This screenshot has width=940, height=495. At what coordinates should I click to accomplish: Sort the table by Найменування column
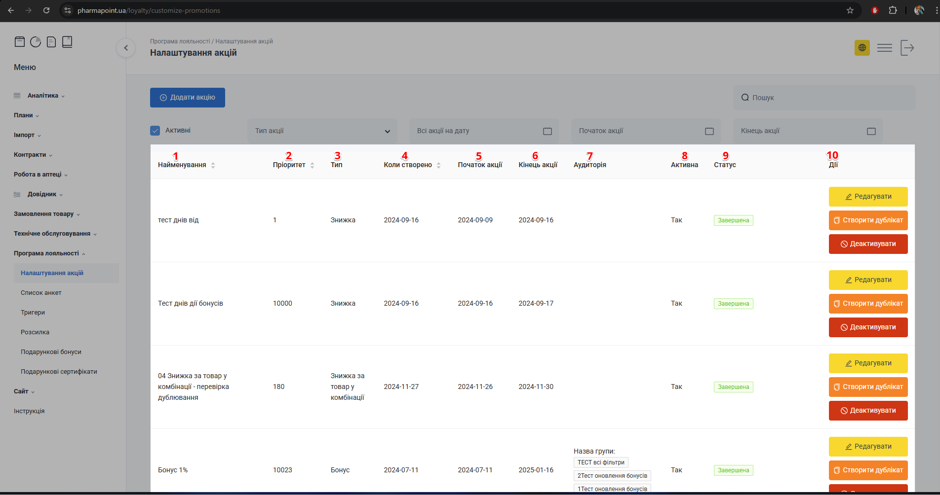(213, 165)
